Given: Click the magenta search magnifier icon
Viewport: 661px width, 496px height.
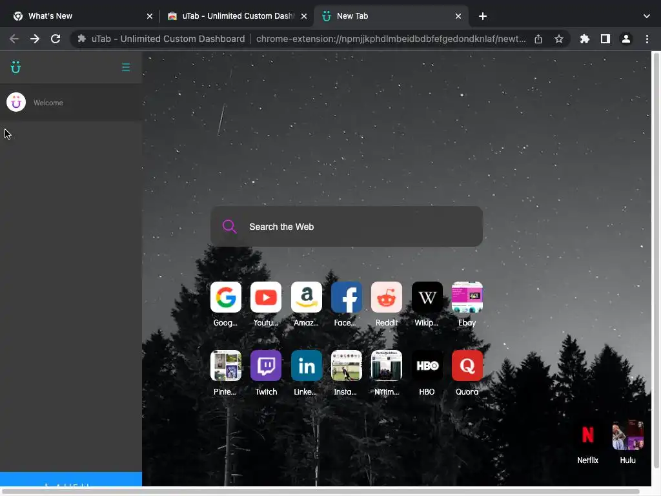Looking at the screenshot, I should pos(230,227).
